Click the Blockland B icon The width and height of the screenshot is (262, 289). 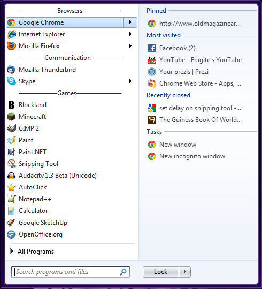[11, 105]
